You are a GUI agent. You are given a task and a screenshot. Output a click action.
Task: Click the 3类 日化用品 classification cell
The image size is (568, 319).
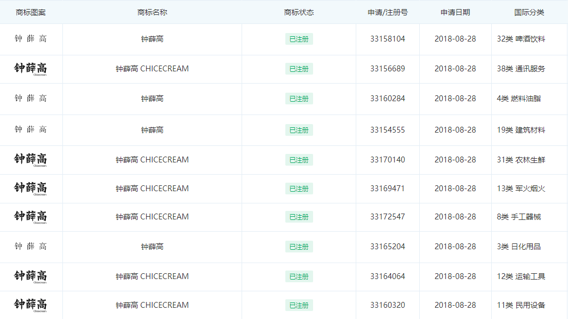pyautogui.click(x=518, y=247)
